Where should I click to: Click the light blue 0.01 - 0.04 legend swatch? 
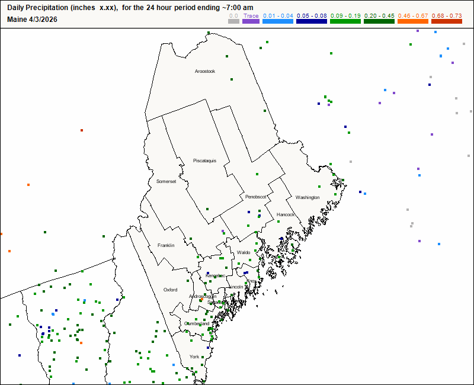(278, 21)
